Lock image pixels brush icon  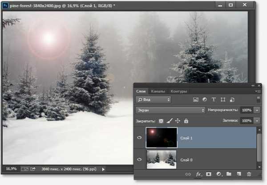[x=170, y=121]
